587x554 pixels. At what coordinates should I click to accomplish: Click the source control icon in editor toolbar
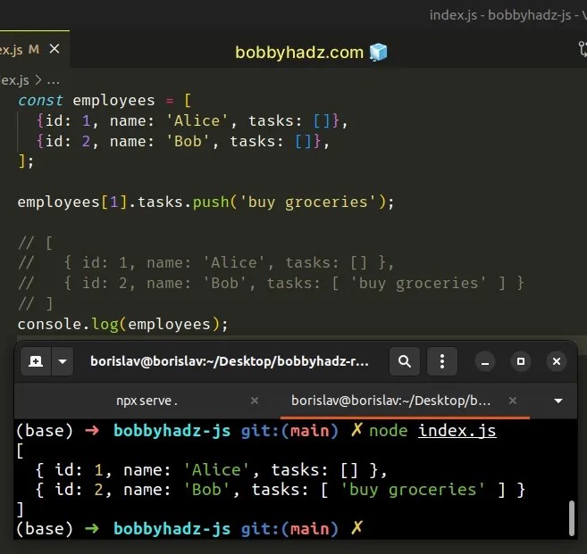(x=583, y=49)
